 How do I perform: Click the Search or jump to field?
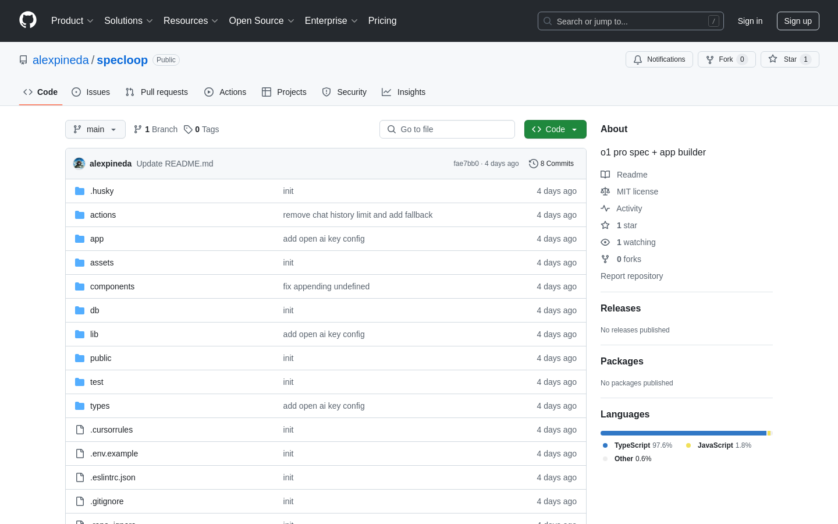click(631, 21)
